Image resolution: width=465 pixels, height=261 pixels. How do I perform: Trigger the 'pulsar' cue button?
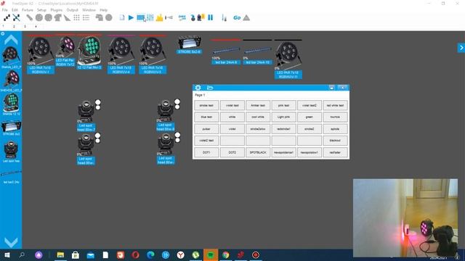tap(206, 129)
